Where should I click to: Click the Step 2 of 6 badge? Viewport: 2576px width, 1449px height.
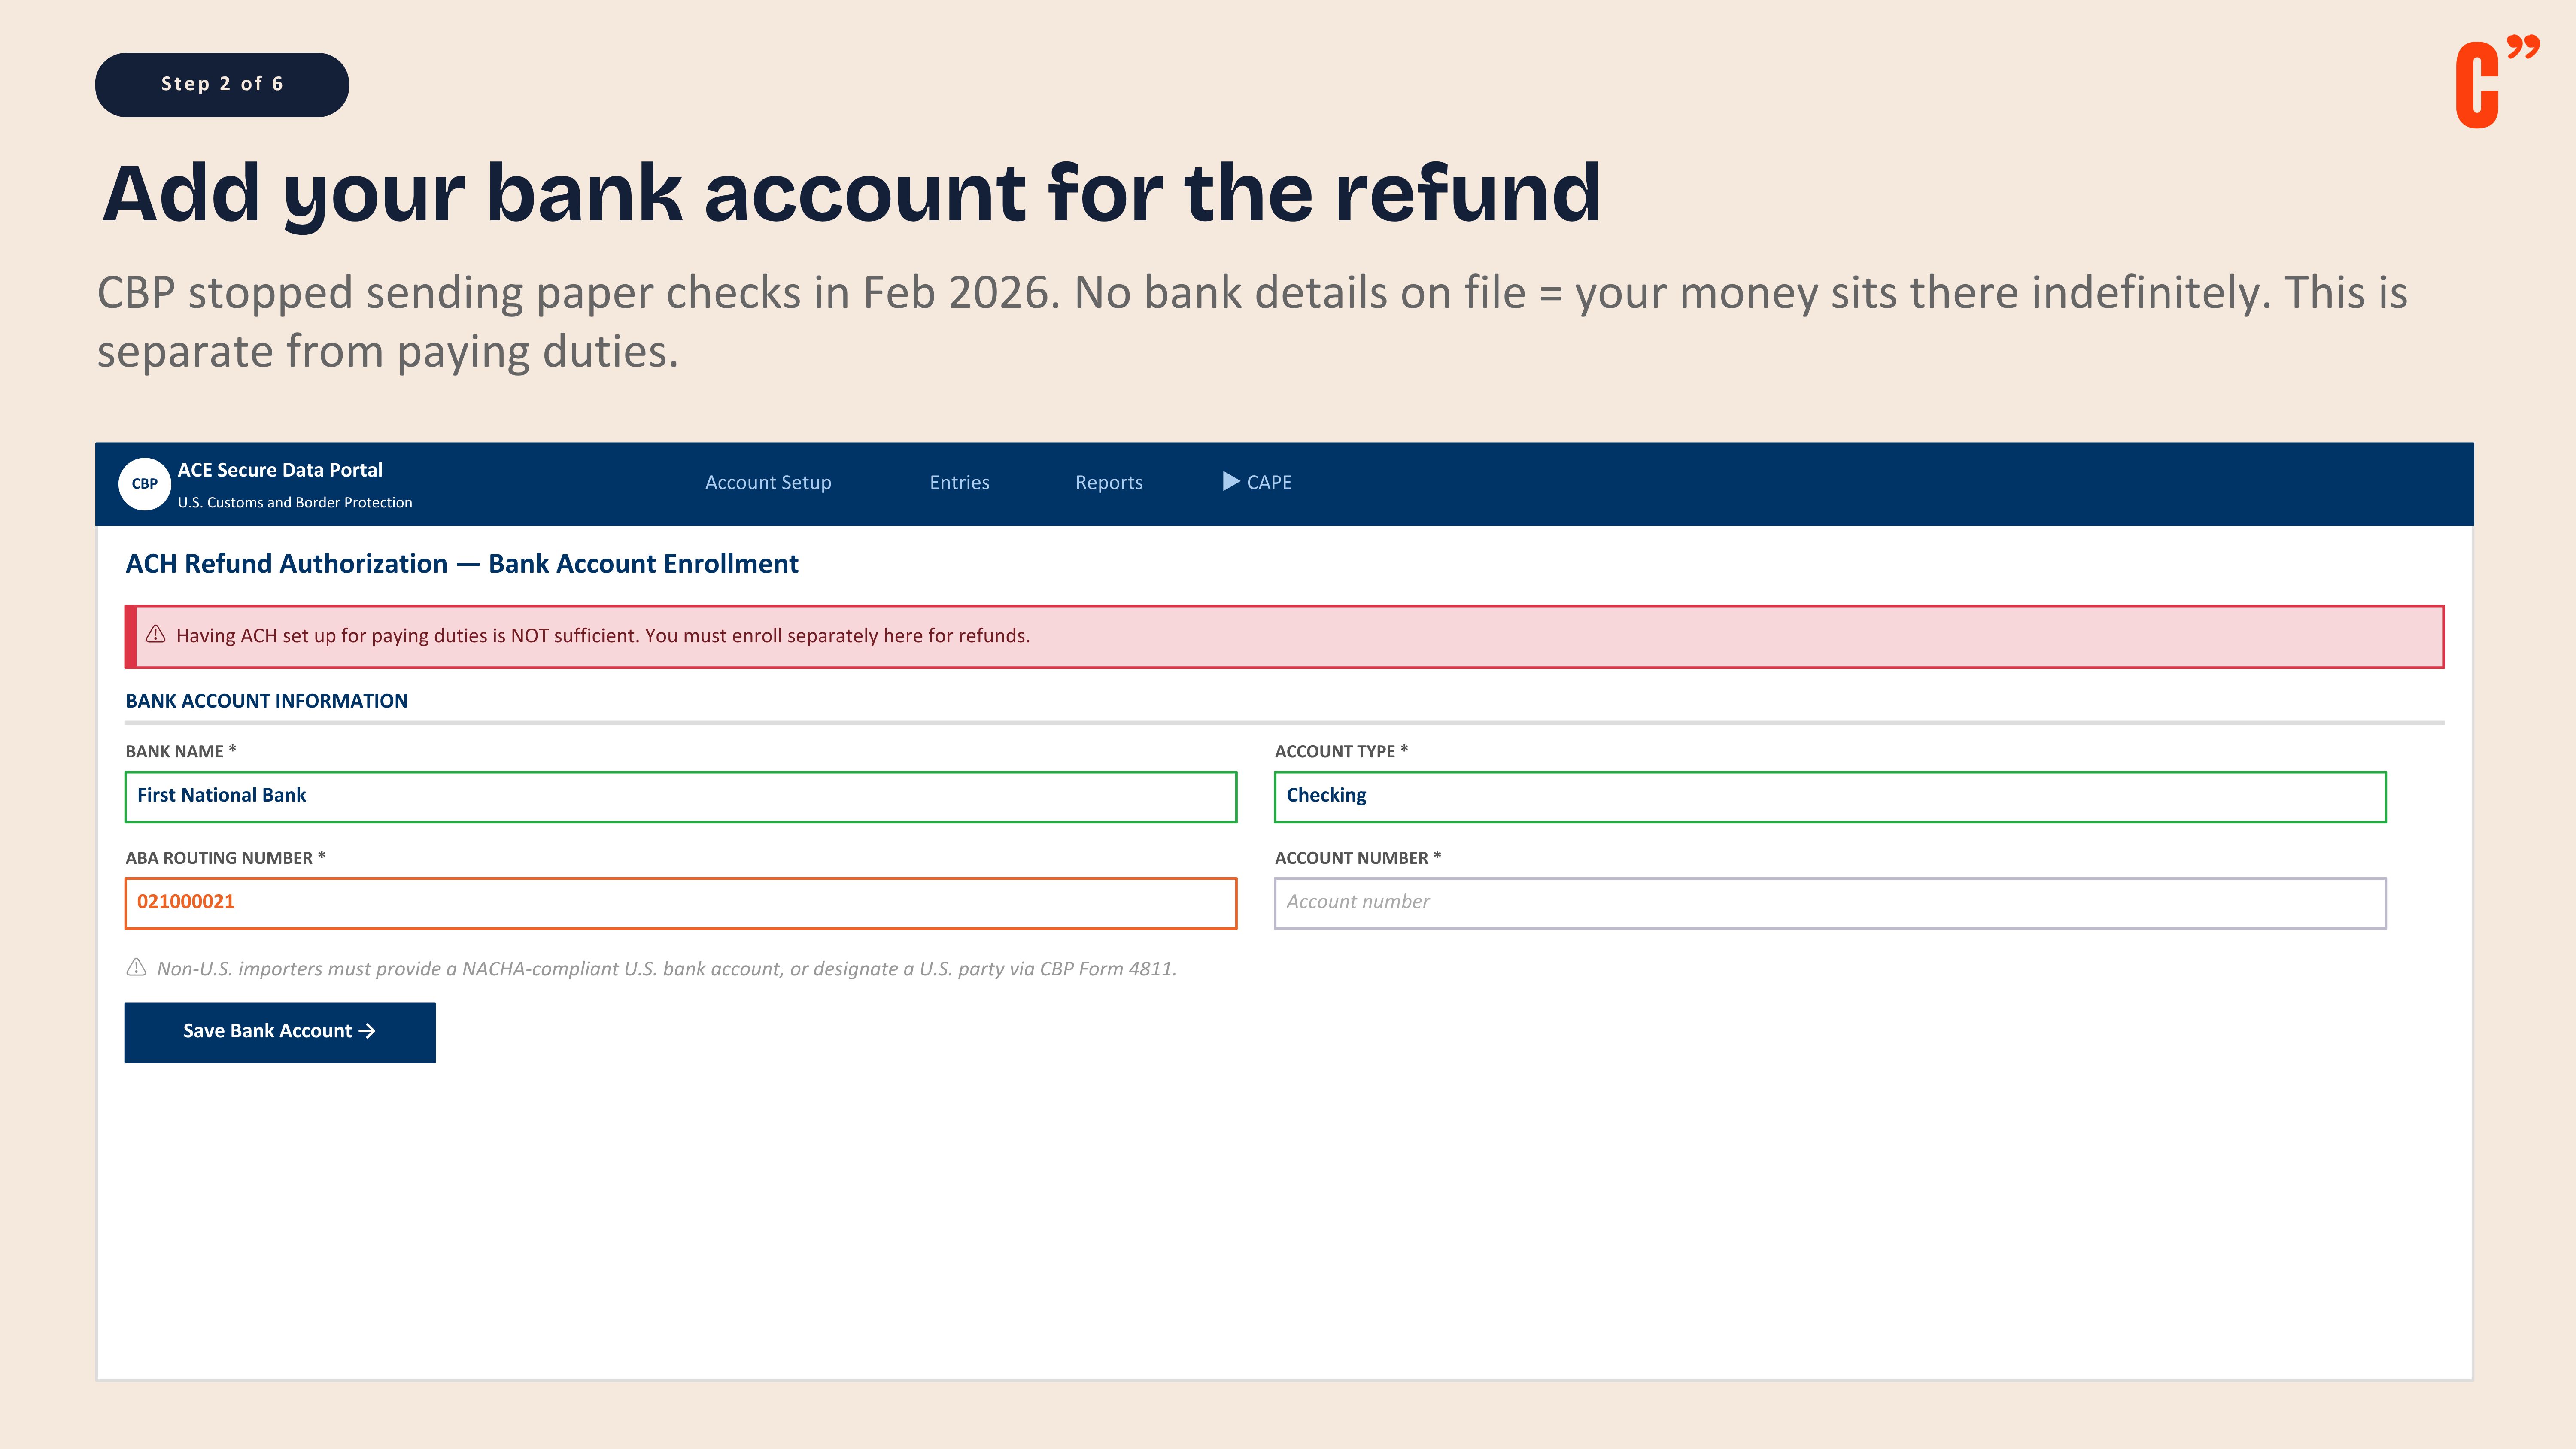[221, 84]
